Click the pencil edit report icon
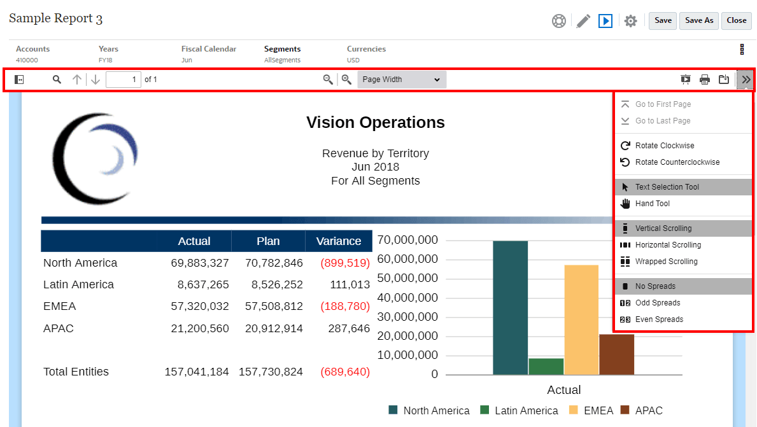 click(x=583, y=21)
